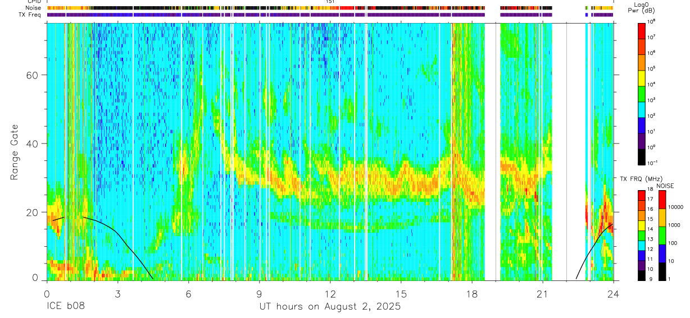Click the "3" tick on the UT hours axis

117,293
